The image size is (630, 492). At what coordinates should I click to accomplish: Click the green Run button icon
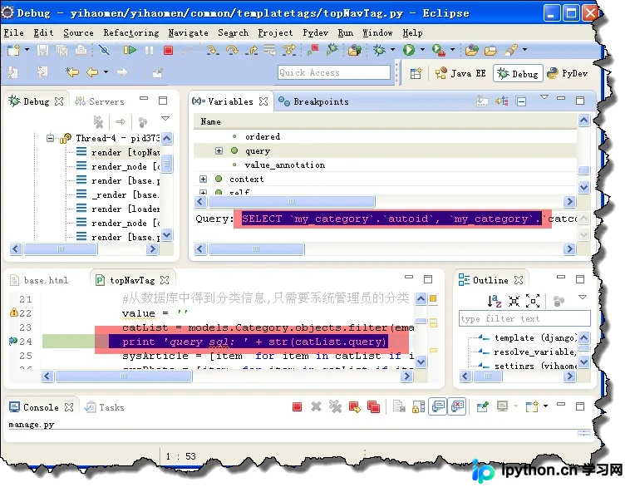point(409,50)
